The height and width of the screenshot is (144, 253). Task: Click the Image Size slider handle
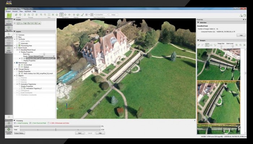pyautogui.click(x=221, y=46)
